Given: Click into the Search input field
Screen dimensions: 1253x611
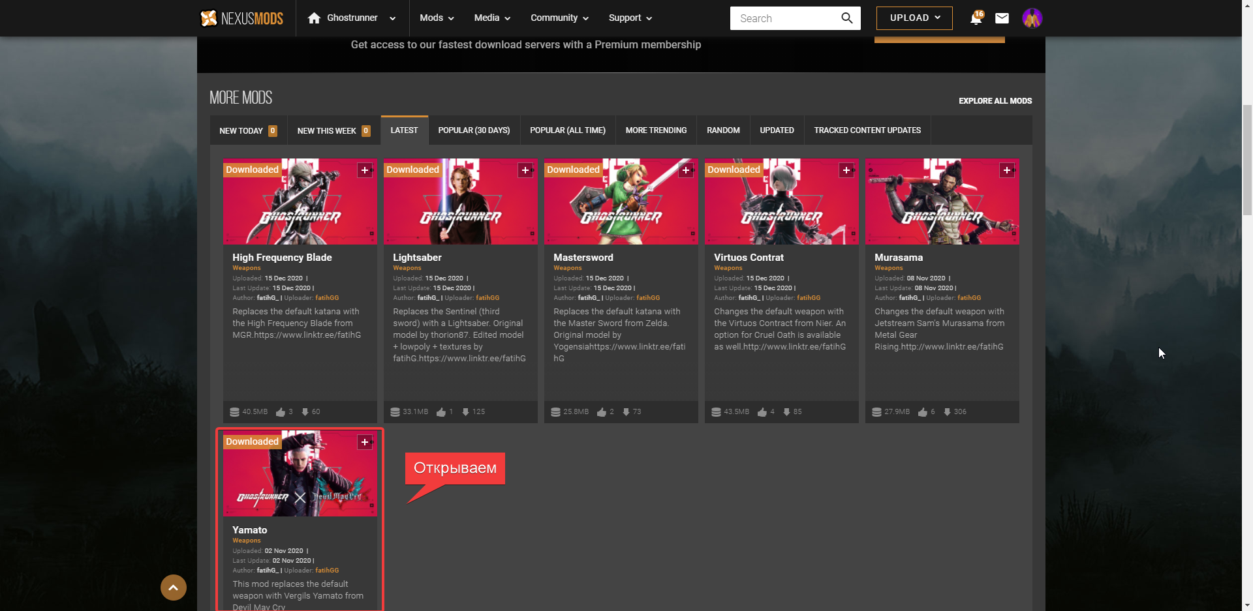Looking at the screenshot, I should click(x=786, y=18).
